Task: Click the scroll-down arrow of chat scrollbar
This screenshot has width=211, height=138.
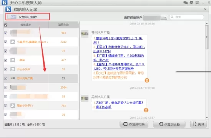Action: coord(207,118)
